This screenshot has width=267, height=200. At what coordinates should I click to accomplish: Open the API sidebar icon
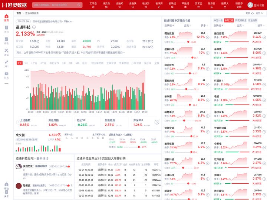coord(6,62)
